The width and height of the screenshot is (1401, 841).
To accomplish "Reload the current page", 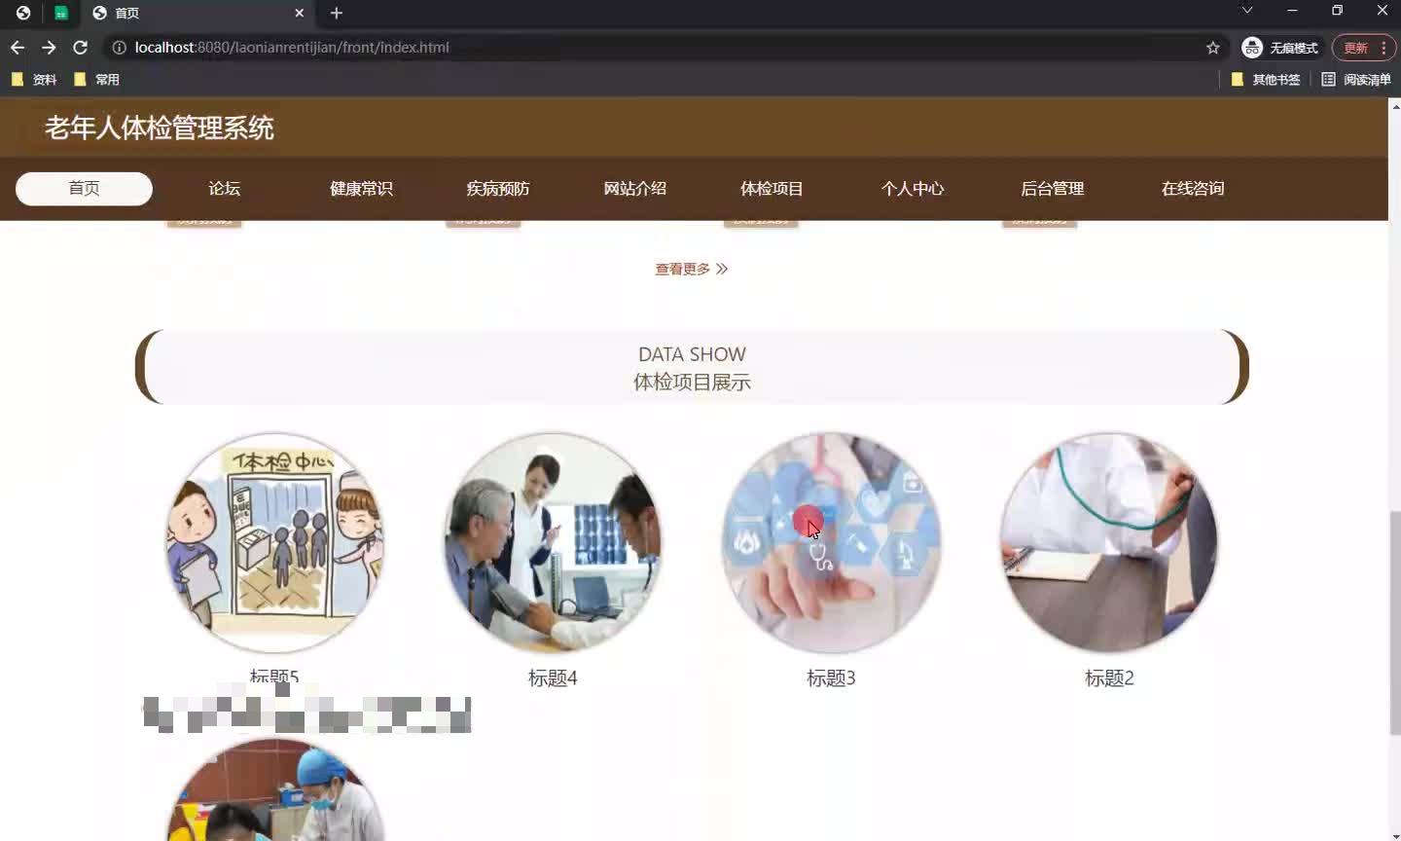I will click(x=81, y=47).
